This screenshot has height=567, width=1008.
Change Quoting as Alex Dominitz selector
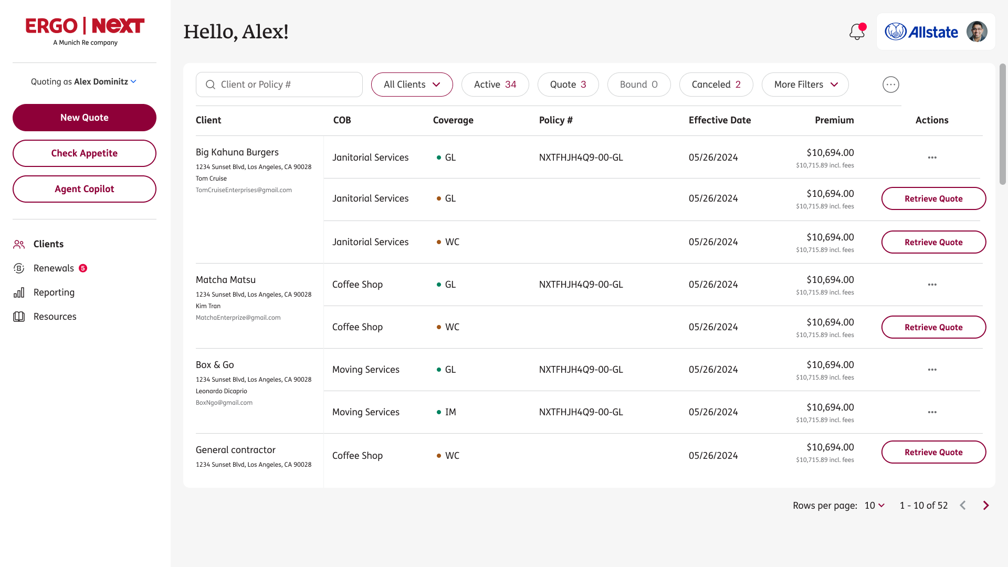[x=84, y=81]
